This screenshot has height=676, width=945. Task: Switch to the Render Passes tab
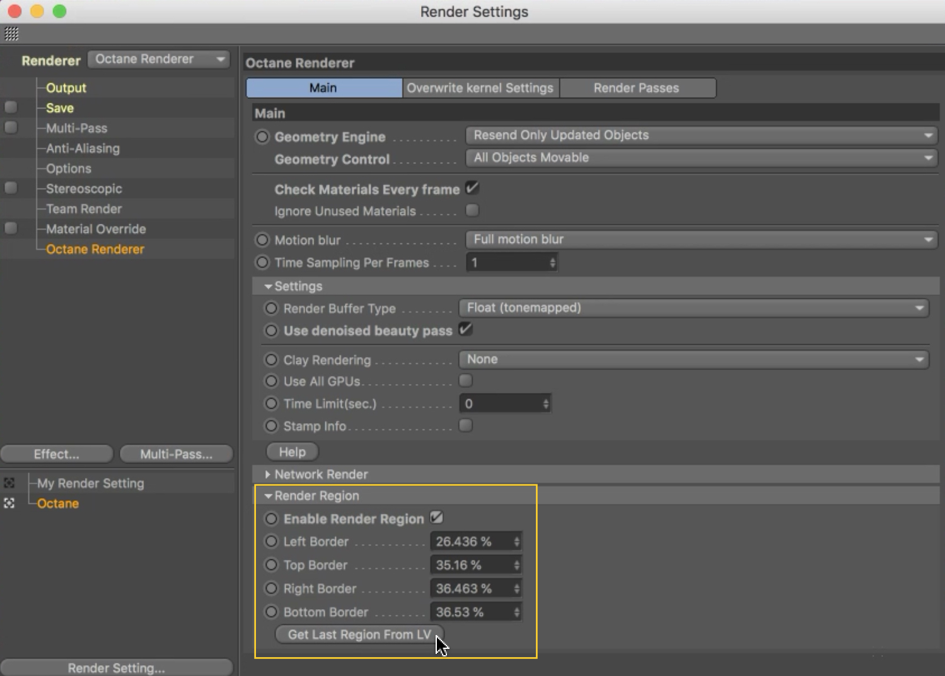coord(637,88)
